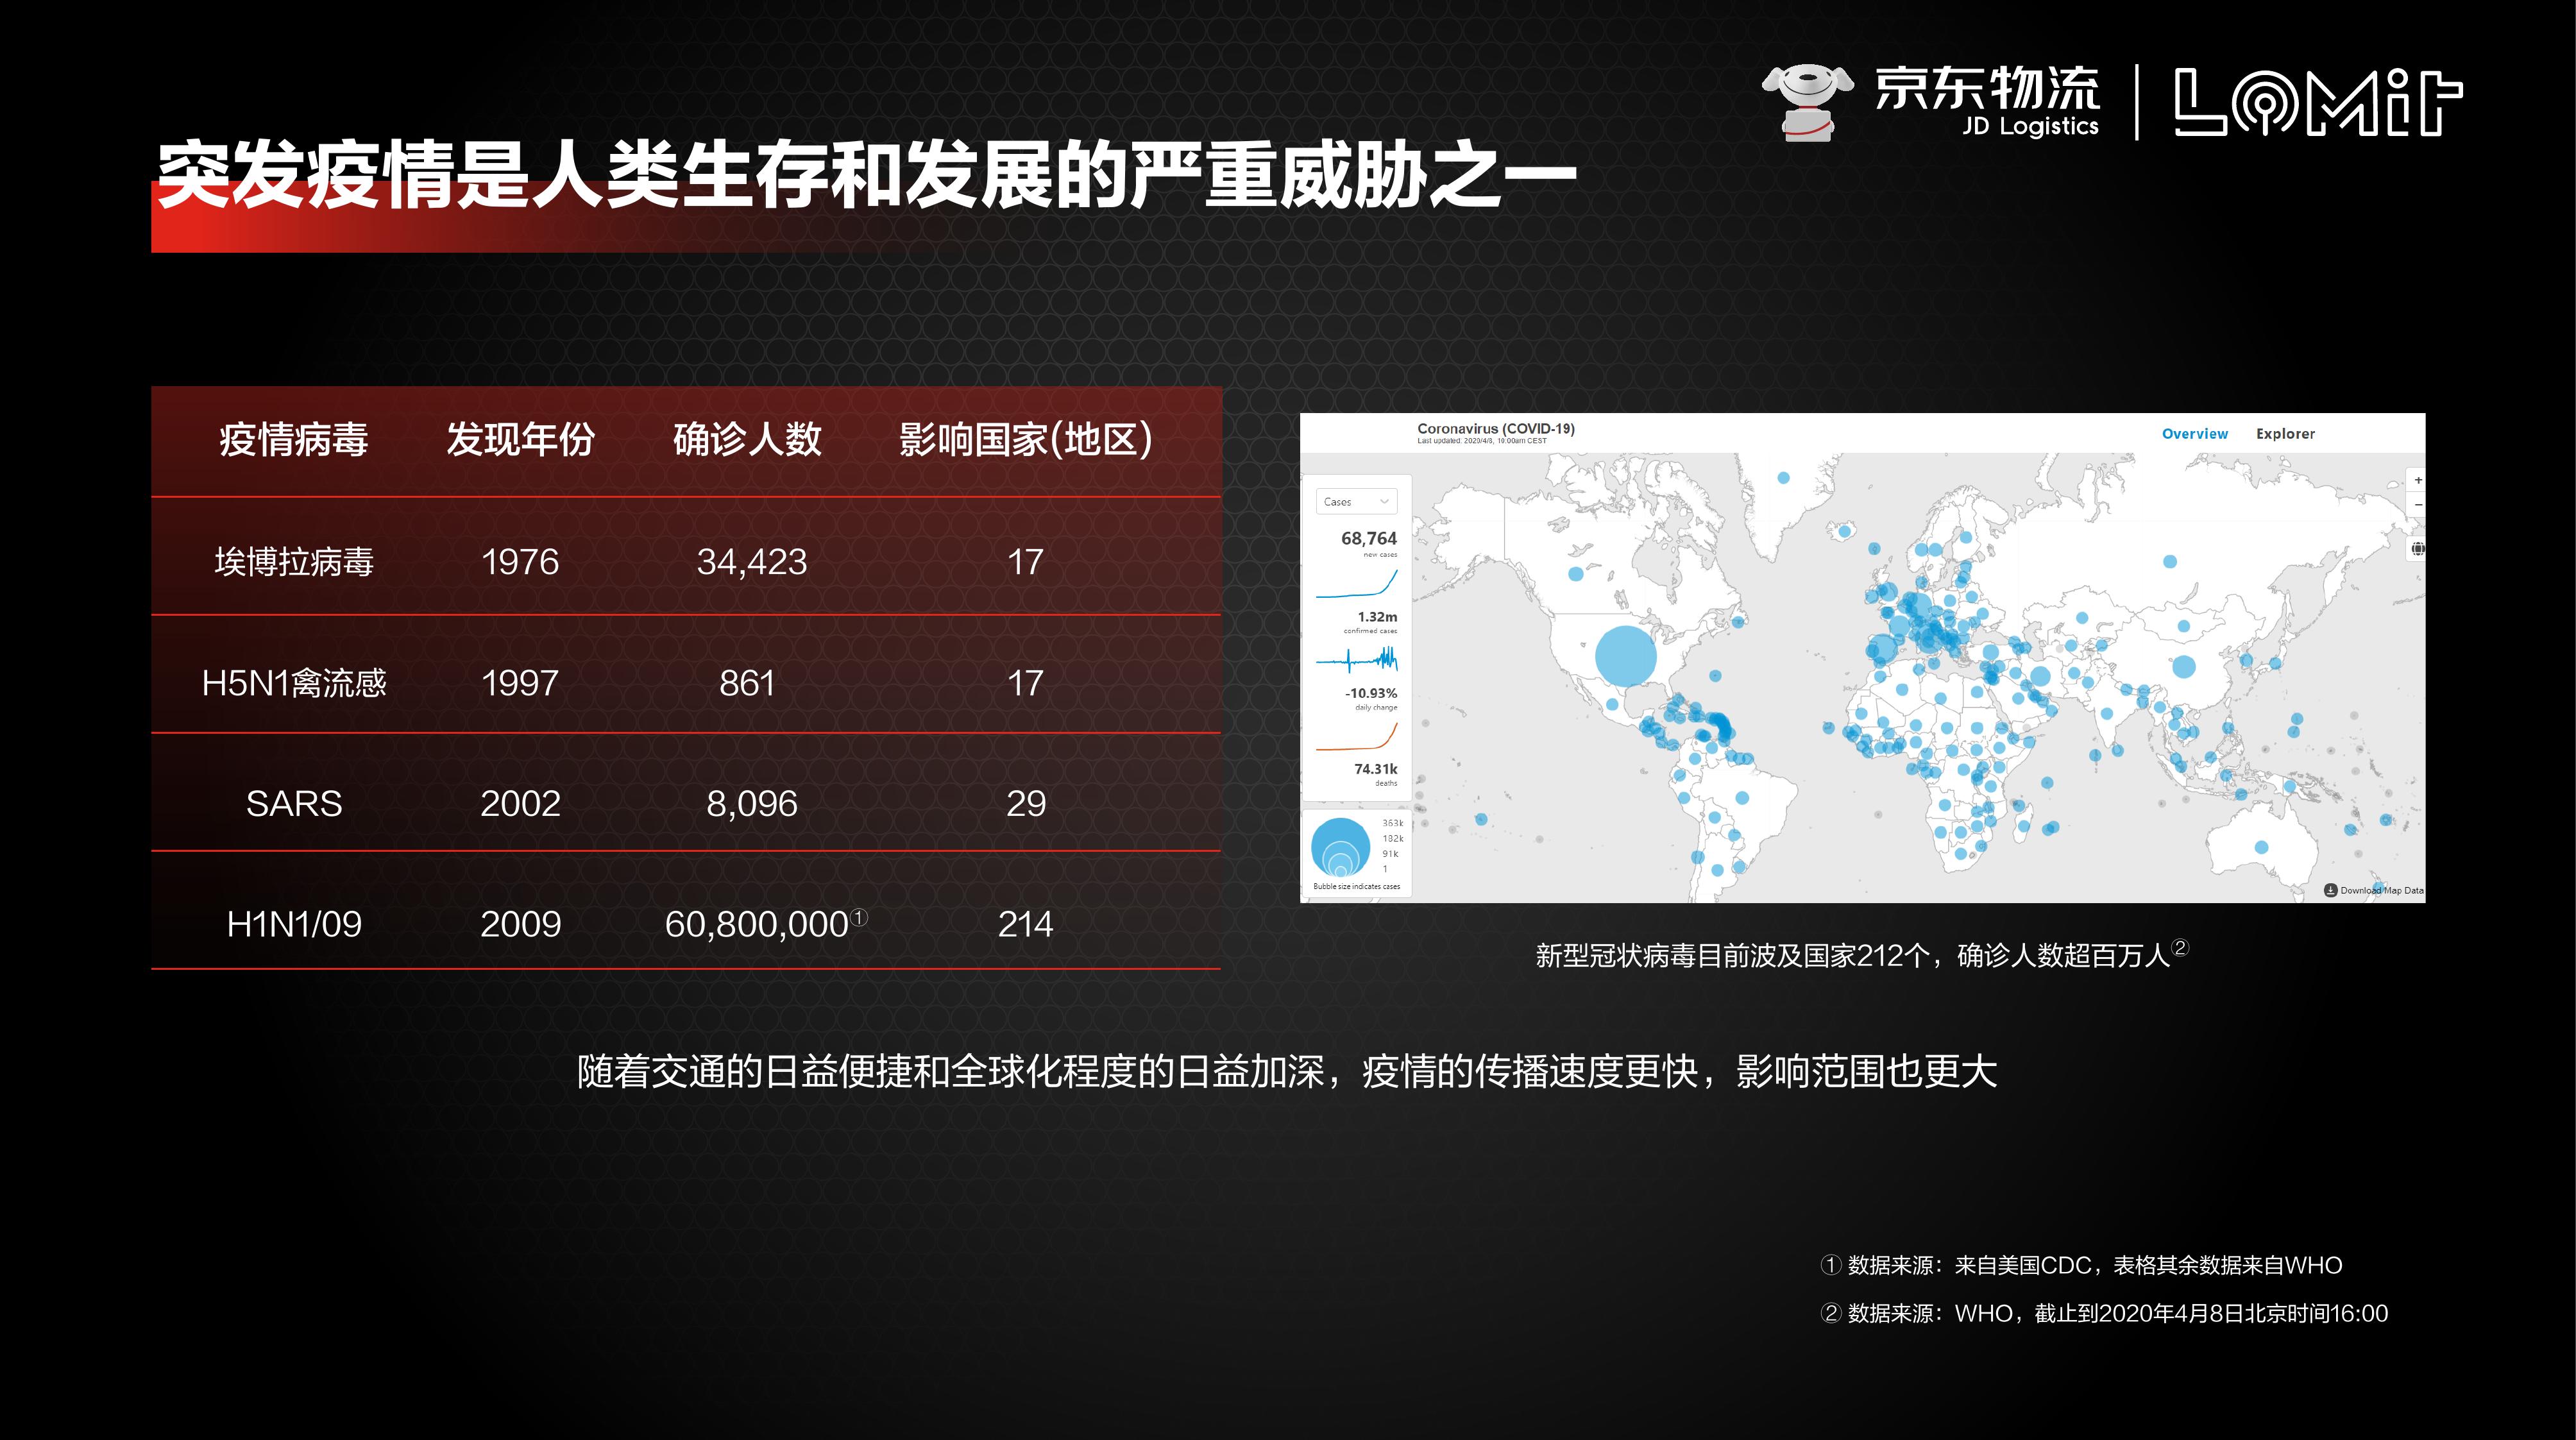Click the 埃博拉病毒 row label
This screenshot has width=2576, height=1440.
tap(294, 561)
